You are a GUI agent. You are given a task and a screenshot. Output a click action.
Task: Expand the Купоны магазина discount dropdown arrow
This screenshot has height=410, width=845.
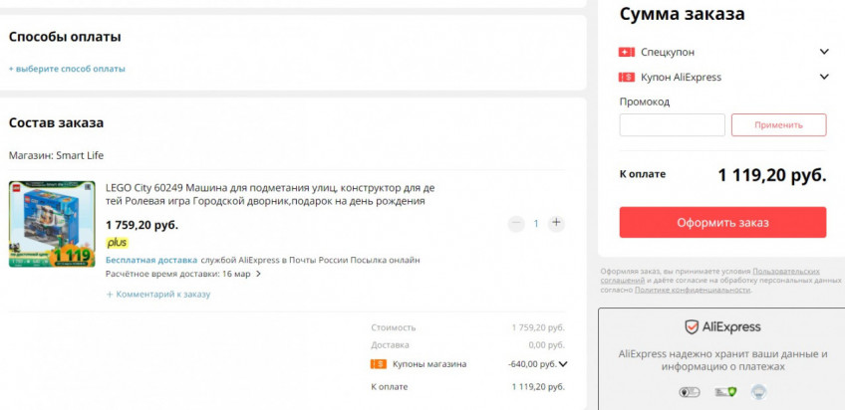click(563, 364)
